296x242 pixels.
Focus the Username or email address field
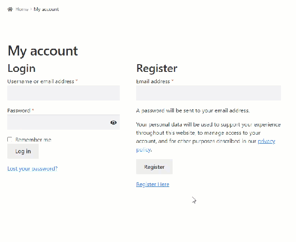click(x=63, y=93)
